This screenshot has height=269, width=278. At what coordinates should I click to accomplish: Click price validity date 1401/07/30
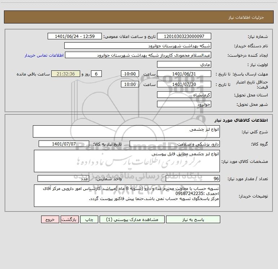(x=184, y=84)
